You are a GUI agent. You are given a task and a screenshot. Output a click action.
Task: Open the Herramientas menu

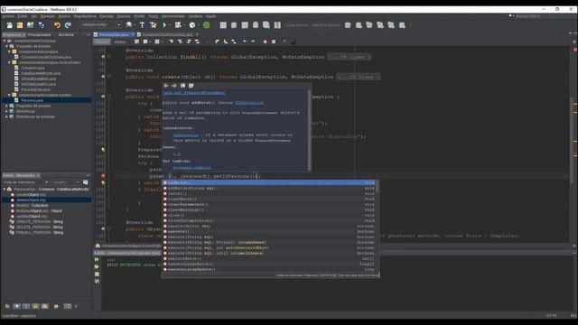[172, 16]
